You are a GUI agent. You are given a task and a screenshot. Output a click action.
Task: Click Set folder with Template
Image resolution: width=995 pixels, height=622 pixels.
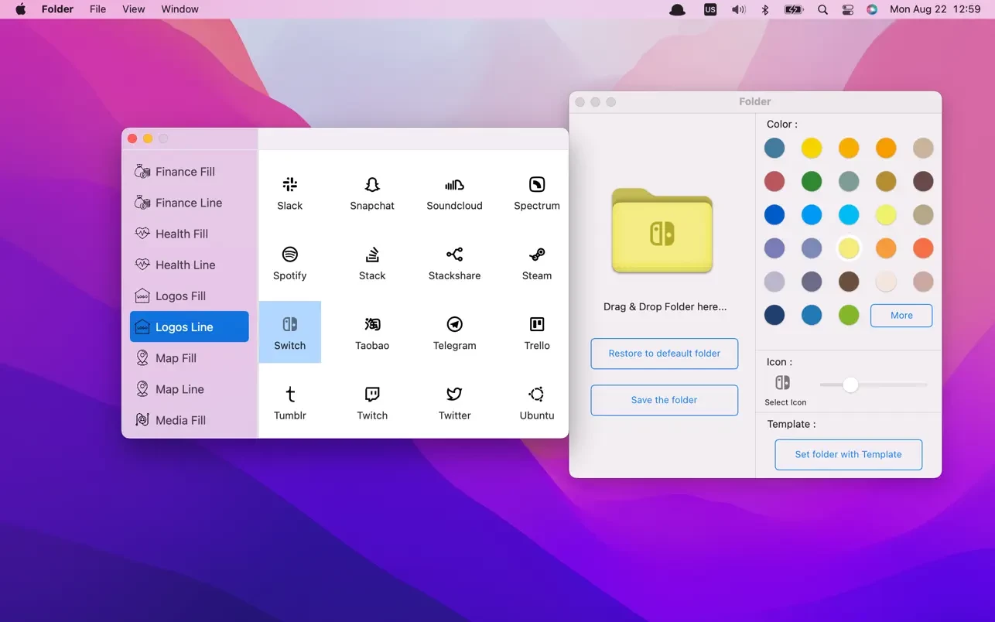point(848,455)
